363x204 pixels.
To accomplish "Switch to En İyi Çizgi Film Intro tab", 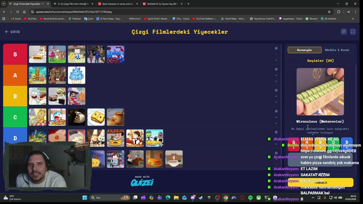I will pos(73,4).
